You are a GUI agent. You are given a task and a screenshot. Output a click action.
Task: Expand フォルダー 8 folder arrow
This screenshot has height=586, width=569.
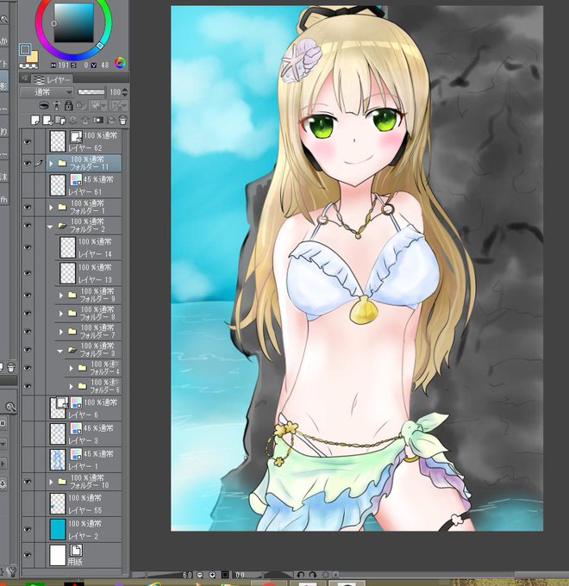click(x=61, y=314)
